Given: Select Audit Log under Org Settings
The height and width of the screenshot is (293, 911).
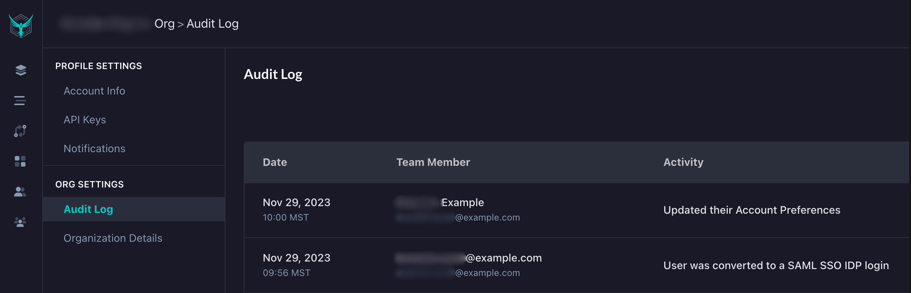Looking at the screenshot, I should pos(88,209).
